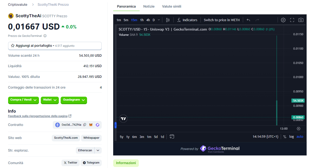Switch to the Notizie tab
321x168 pixels.
(149, 6)
